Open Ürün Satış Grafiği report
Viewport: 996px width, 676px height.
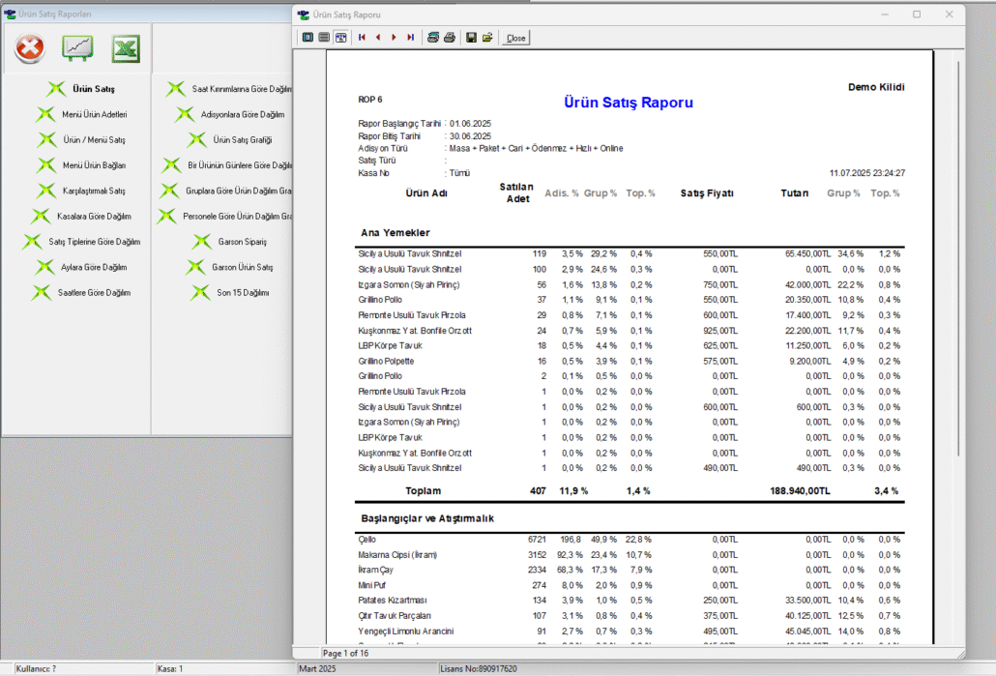click(230, 140)
